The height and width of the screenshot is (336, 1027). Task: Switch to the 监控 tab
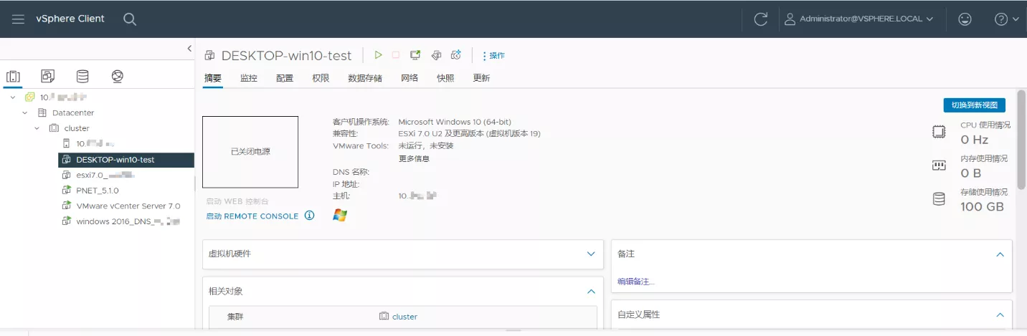click(249, 78)
